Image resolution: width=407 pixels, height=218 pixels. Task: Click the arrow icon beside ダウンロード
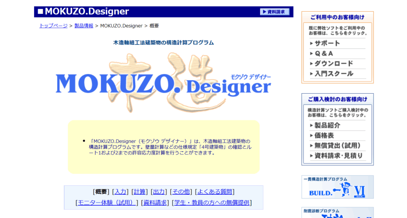point(311,64)
